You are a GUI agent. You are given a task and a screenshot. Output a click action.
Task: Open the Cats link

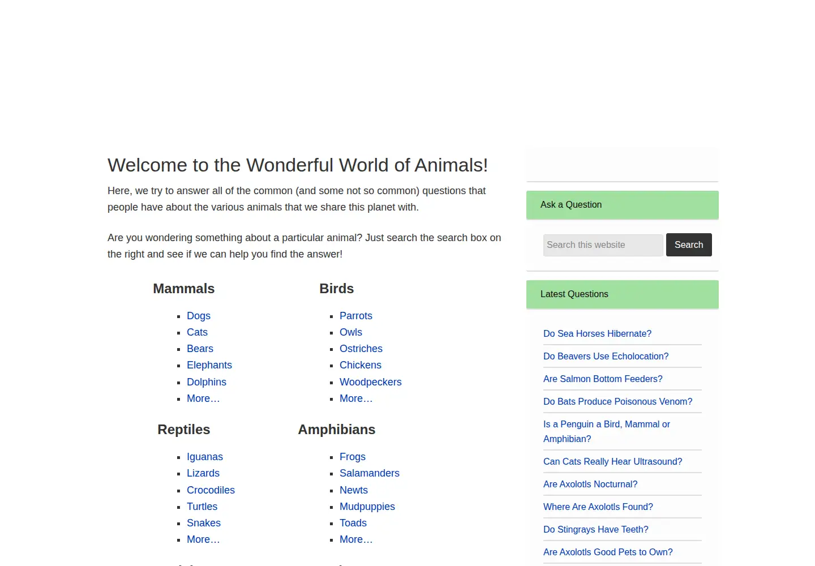coord(197,332)
